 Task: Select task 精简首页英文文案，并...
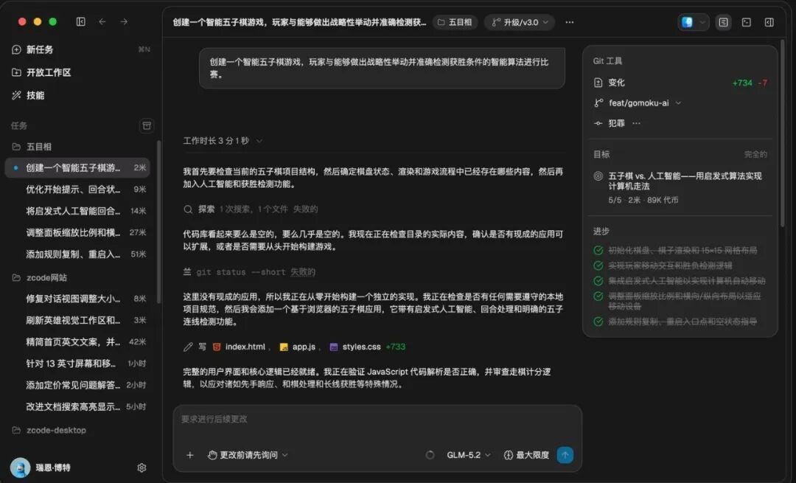[x=78, y=342]
